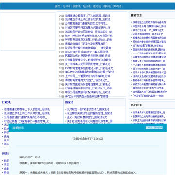This screenshot has height=175, width=175.
Task: Open the 05日 article on 上市公司三个重要财务指标
Action: (87, 76)
